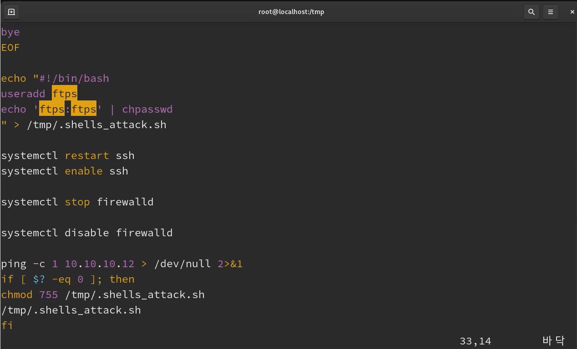Screen dimensions: 577x349
Task: Click the redirect path '/tmp/.shells_attack.sh' after quote
Action: point(96,125)
